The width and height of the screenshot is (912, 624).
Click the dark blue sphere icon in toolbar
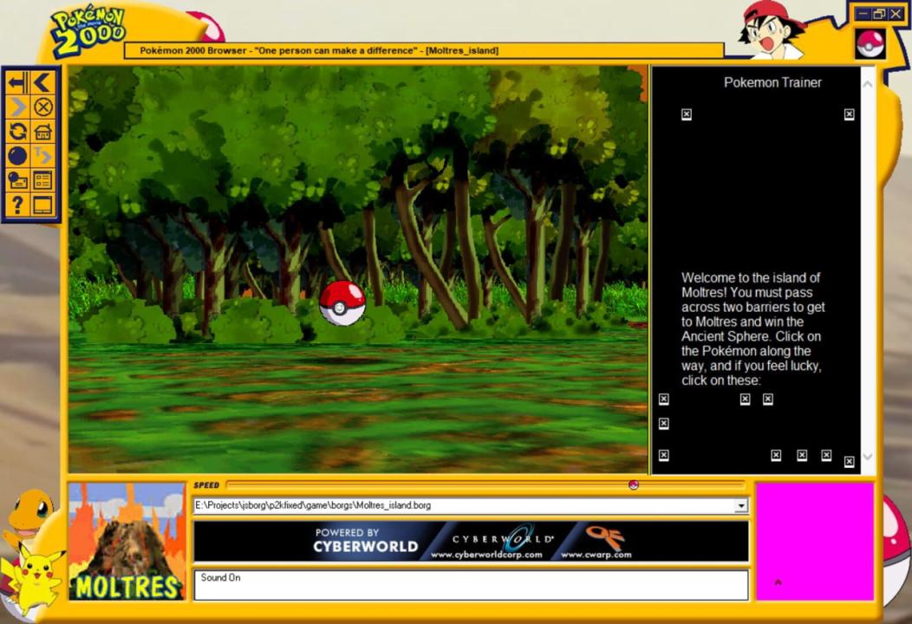(17, 156)
